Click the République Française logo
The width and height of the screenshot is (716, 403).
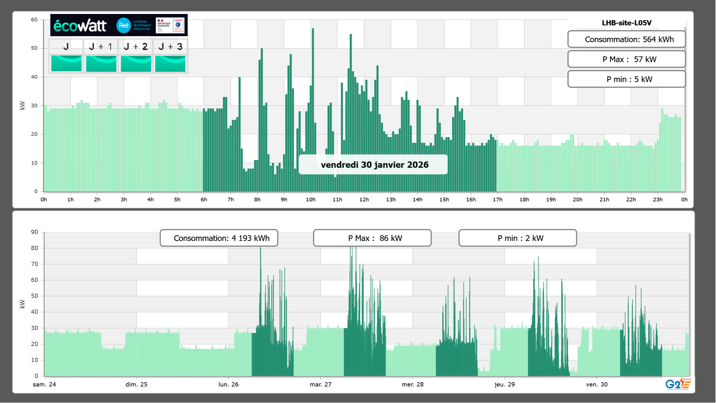click(x=164, y=25)
